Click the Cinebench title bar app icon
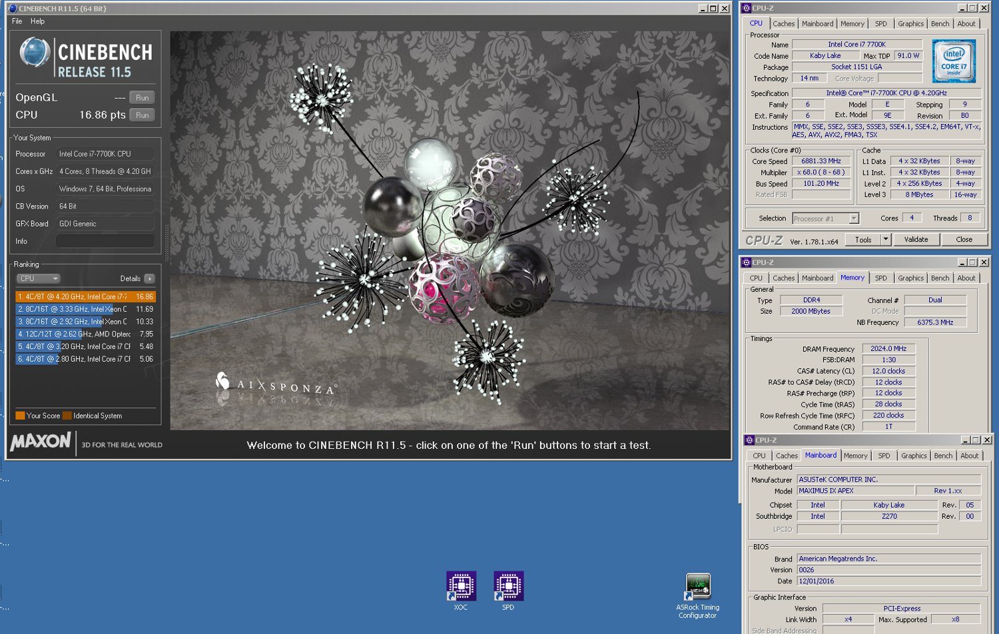Image resolution: width=999 pixels, height=634 pixels. point(13,9)
